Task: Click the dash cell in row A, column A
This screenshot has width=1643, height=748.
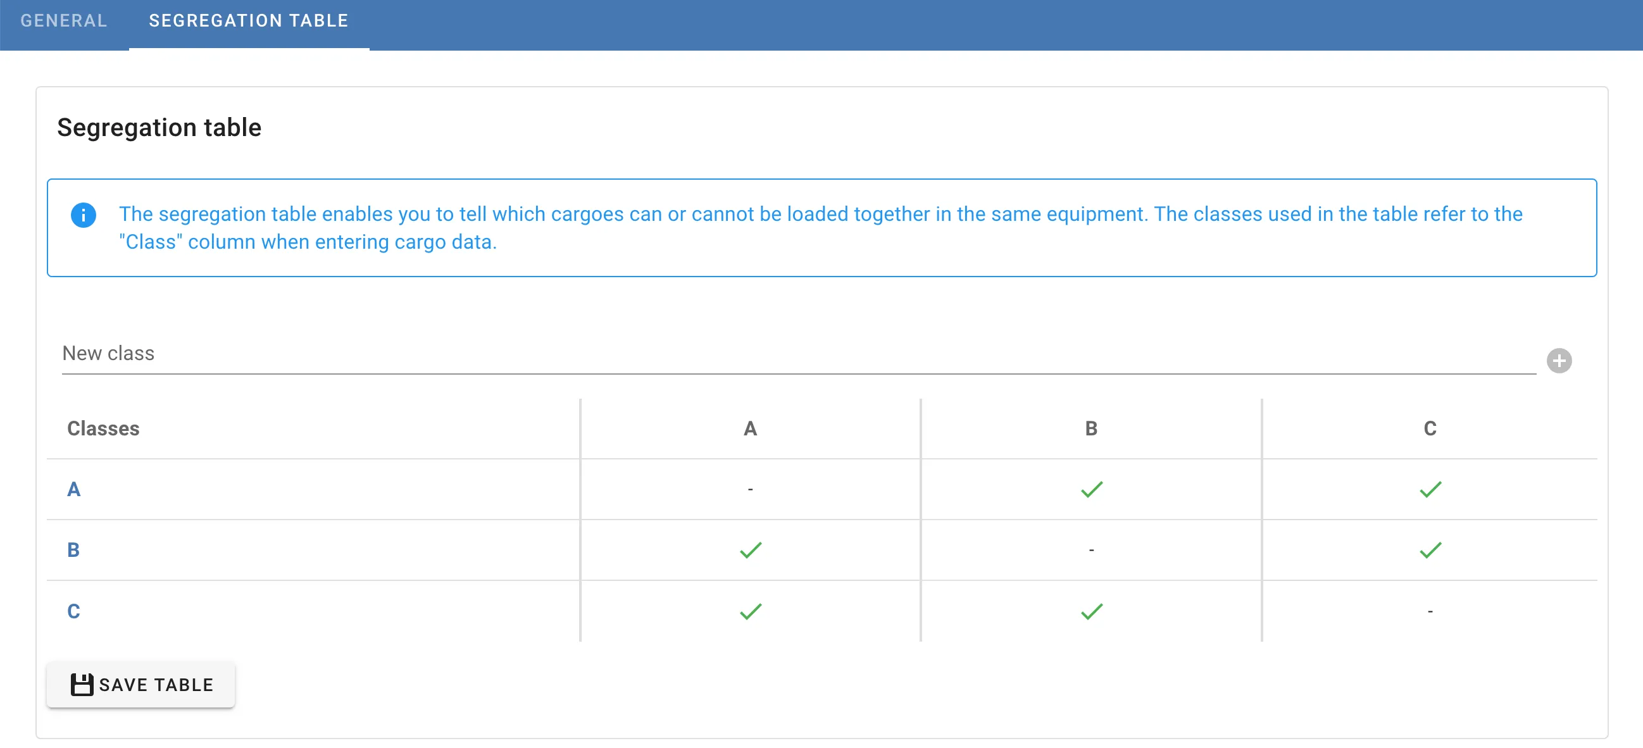Action: (750, 489)
